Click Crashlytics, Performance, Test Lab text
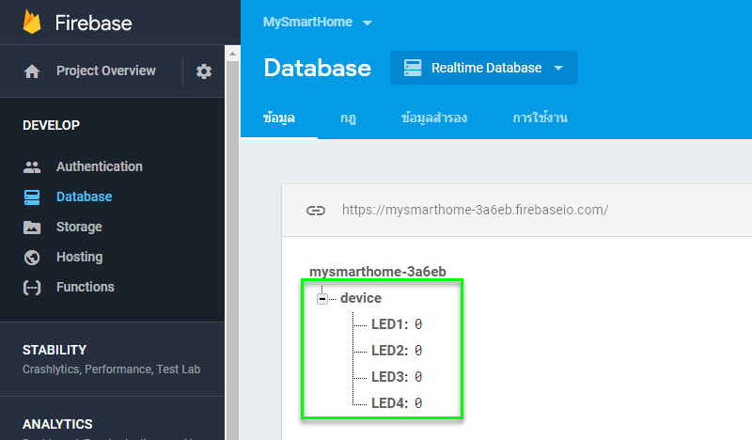 click(x=111, y=369)
